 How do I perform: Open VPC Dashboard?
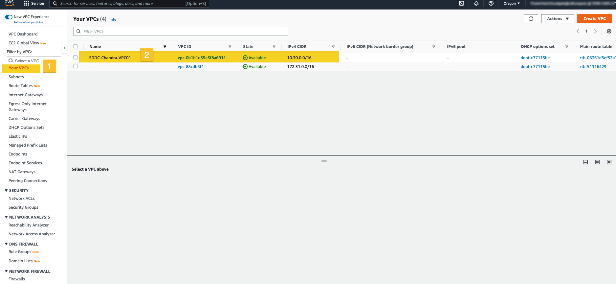tap(23, 34)
